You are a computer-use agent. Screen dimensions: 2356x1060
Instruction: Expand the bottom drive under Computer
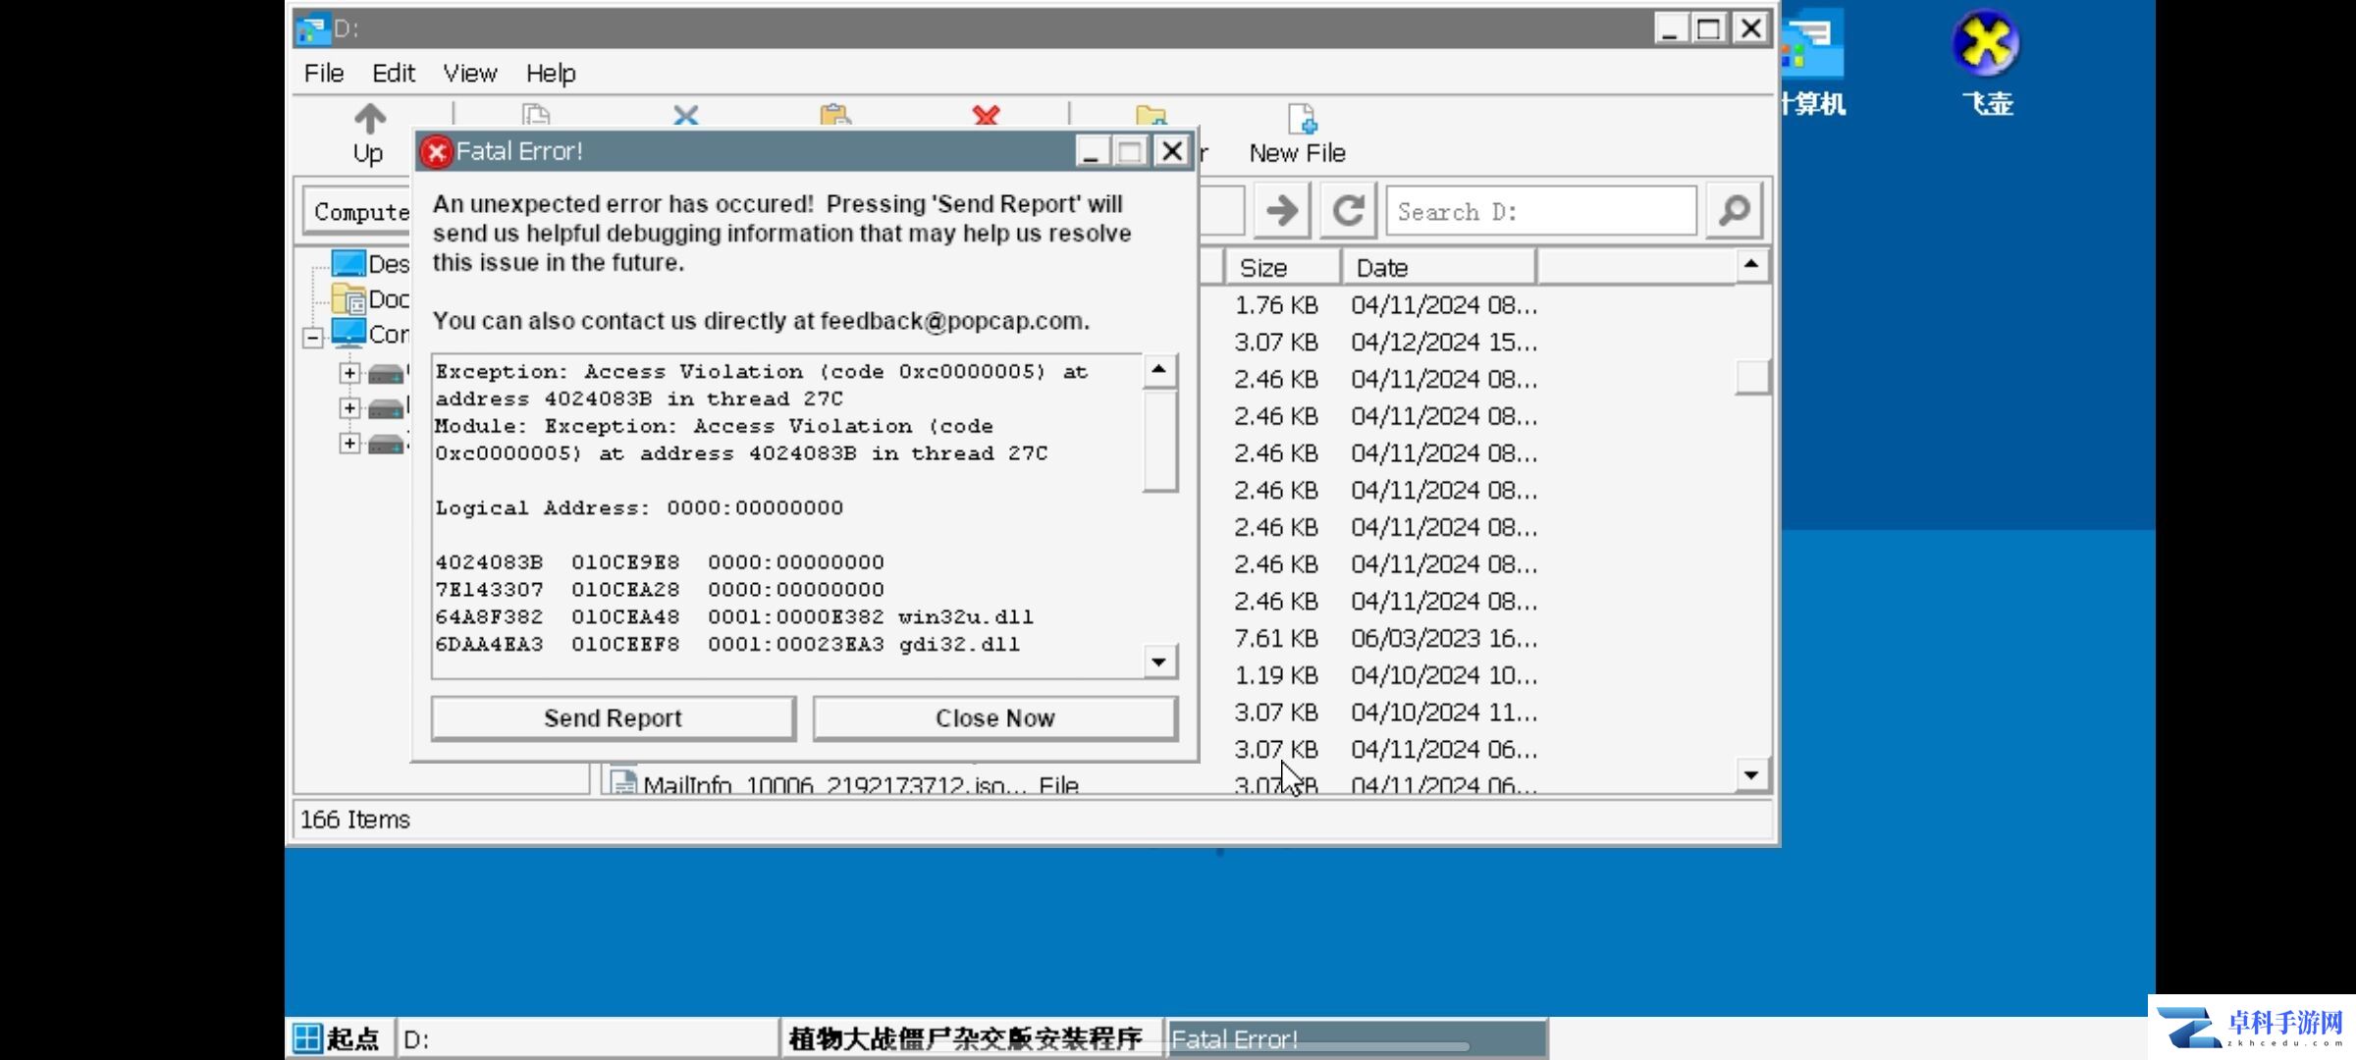point(349,444)
